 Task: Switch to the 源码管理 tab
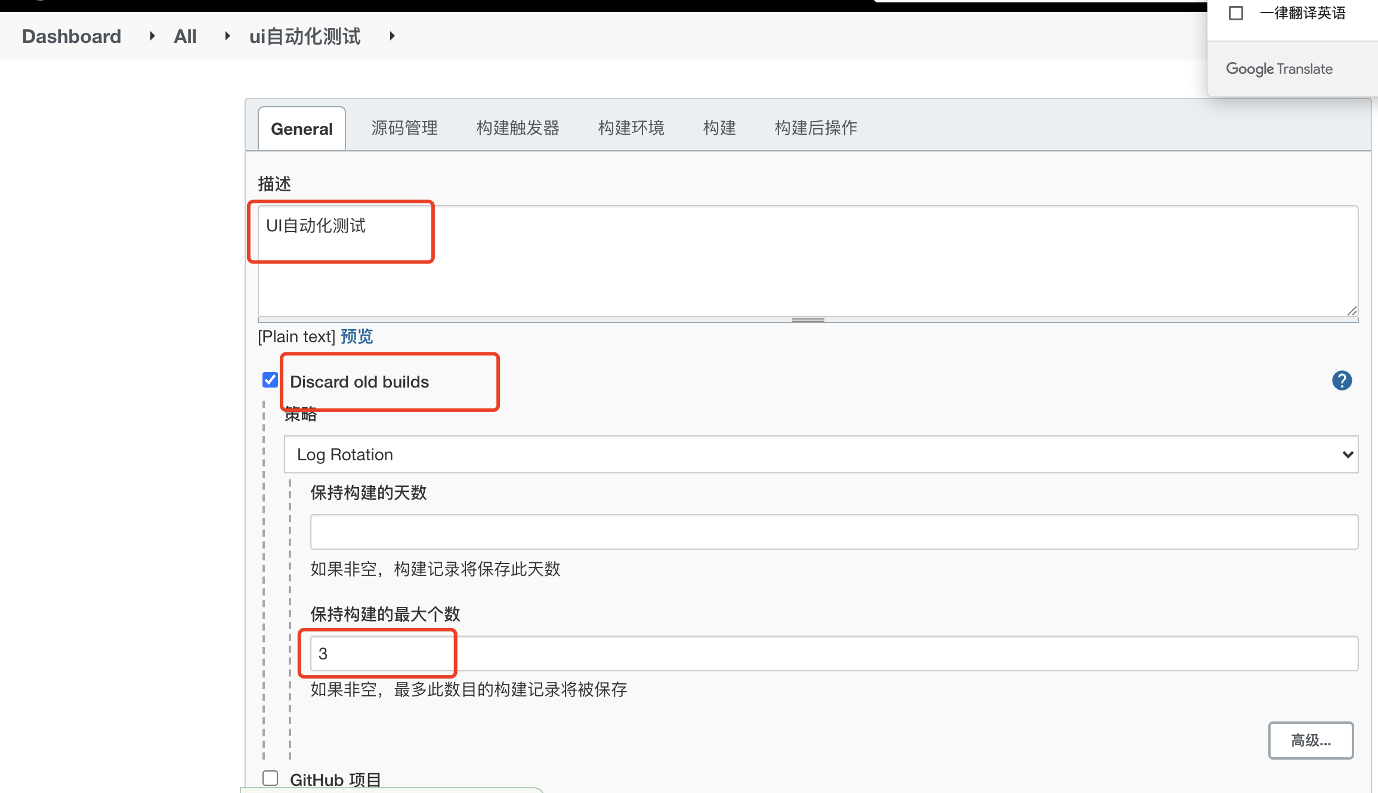click(404, 128)
